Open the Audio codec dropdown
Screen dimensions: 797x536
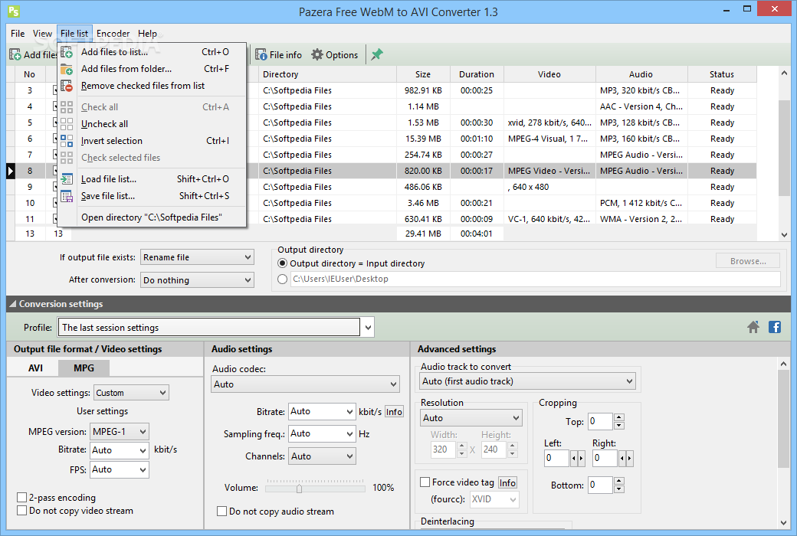[x=306, y=384]
